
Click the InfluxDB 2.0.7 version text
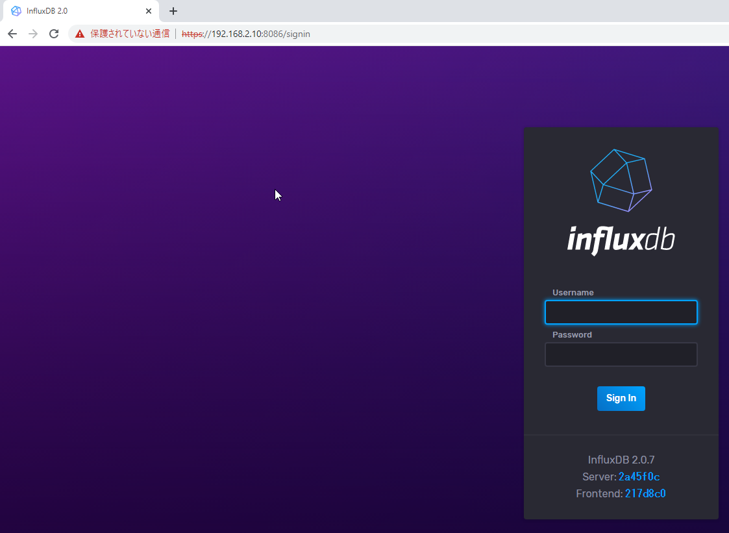[621, 460]
